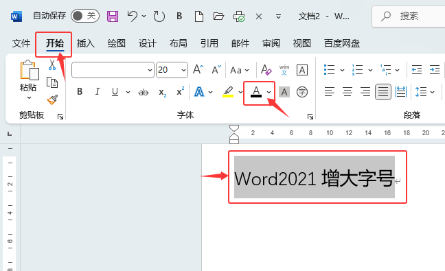
Task: Toggle italic formatting
Action: (x=98, y=91)
